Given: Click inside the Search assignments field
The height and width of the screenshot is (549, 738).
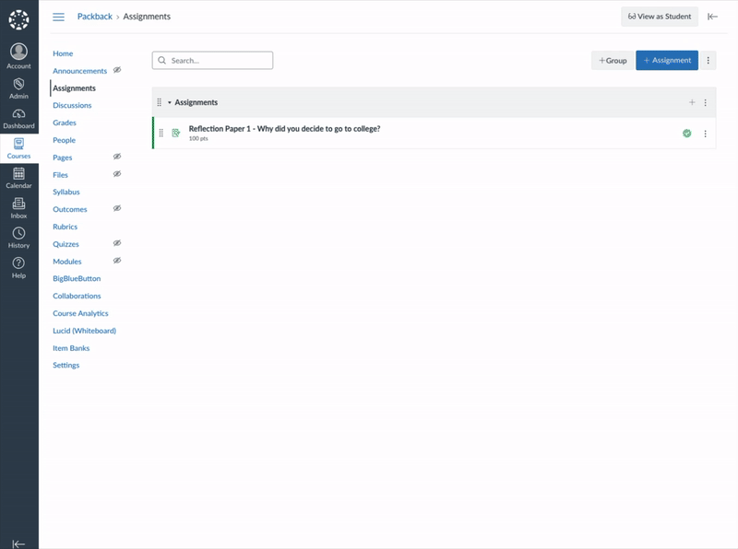Looking at the screenshot, I should coord(212,59).
